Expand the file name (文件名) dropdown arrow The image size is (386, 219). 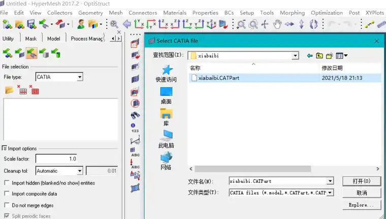point(330,181)
